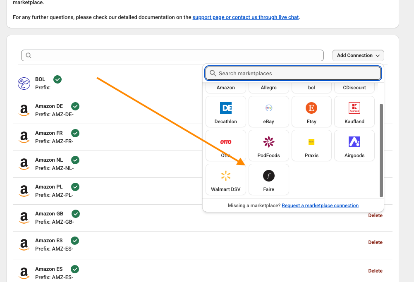The width and height of the screenshot is (414, 282).
Task: Choose the Walmart DSV marketplace tile
Action: (226, 179)
